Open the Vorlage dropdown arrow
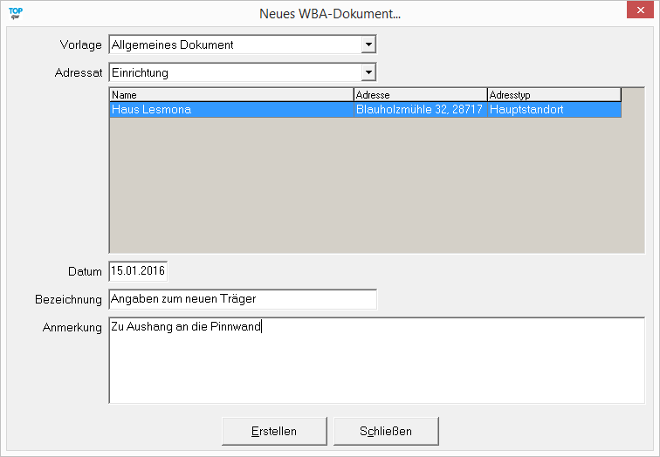Viewport: 660px width, 457px height. tap(368, 44)
